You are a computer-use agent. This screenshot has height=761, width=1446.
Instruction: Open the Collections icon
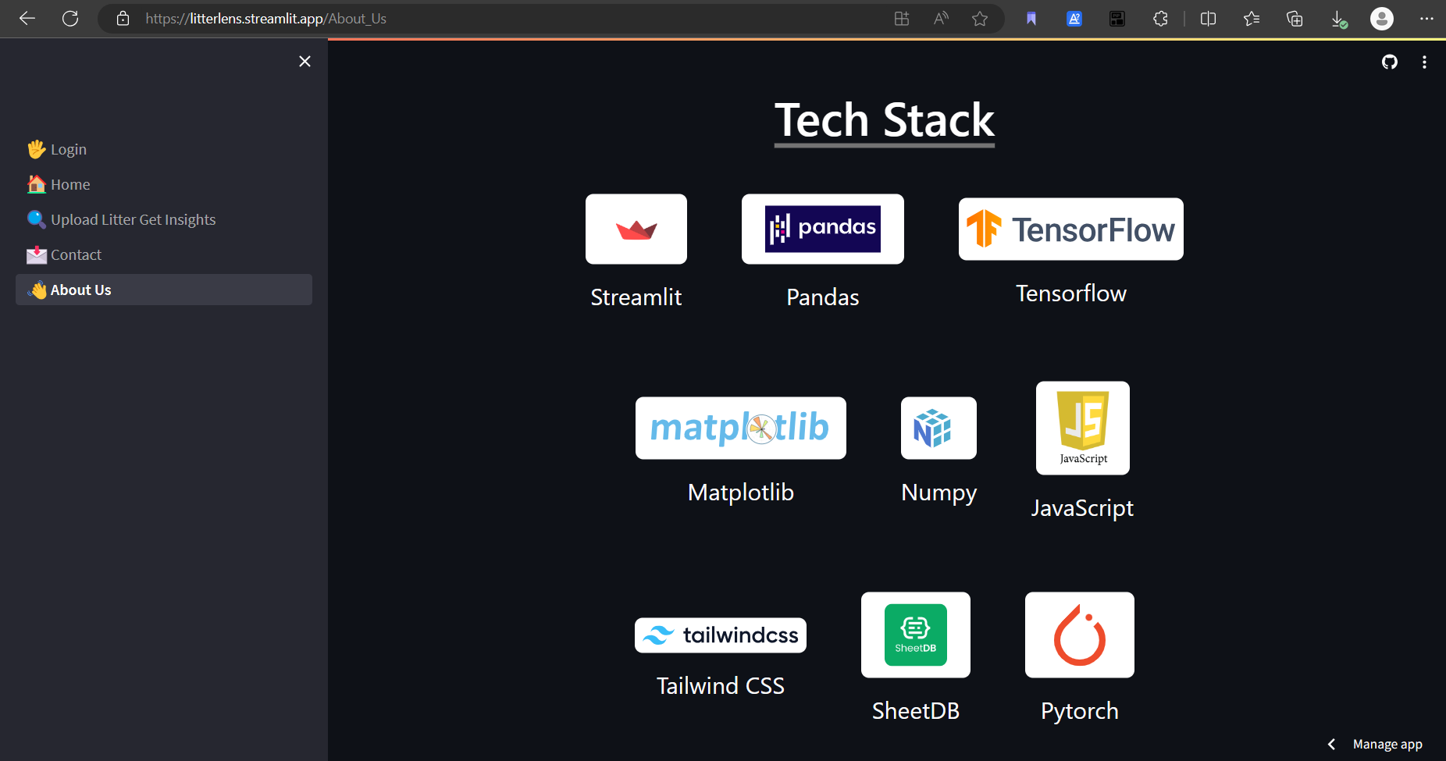point(1295,19)
